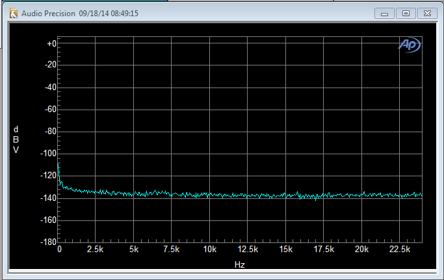
Task: Click the '10k' label on the Hz axis
Action: point(210,250)
